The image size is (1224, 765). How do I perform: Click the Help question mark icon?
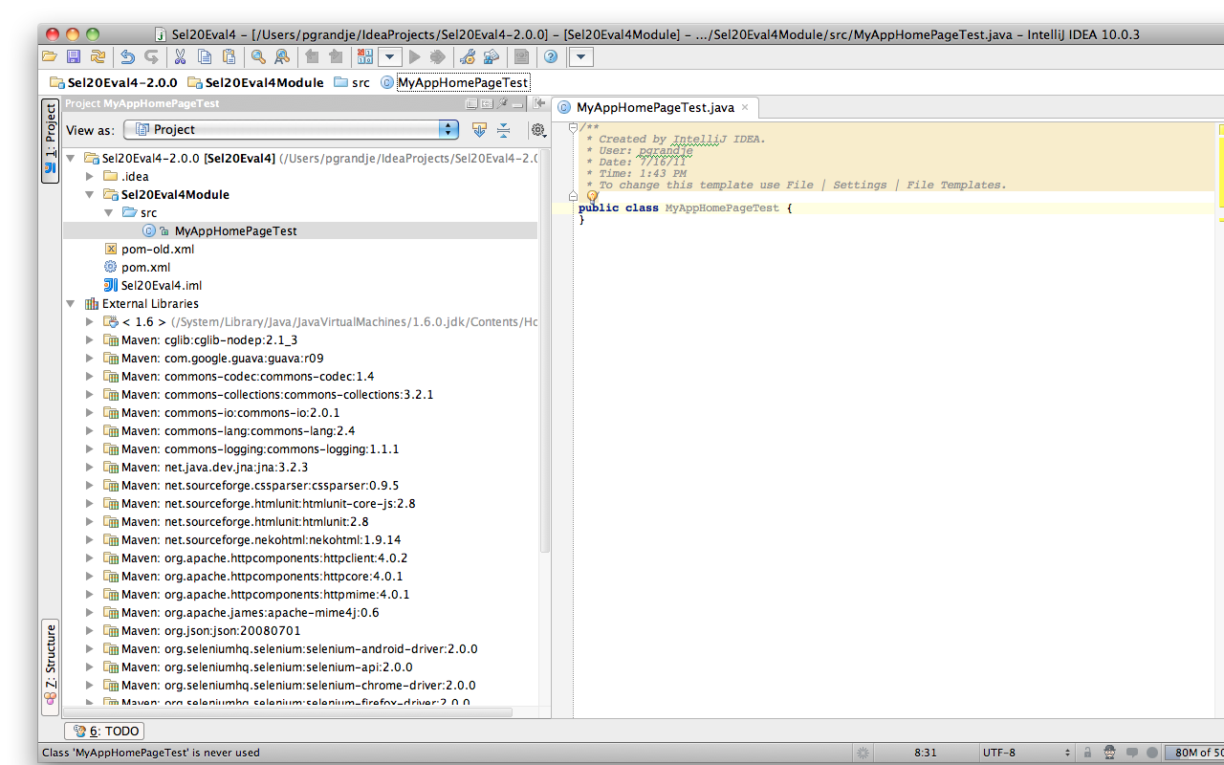click(551, 57)
